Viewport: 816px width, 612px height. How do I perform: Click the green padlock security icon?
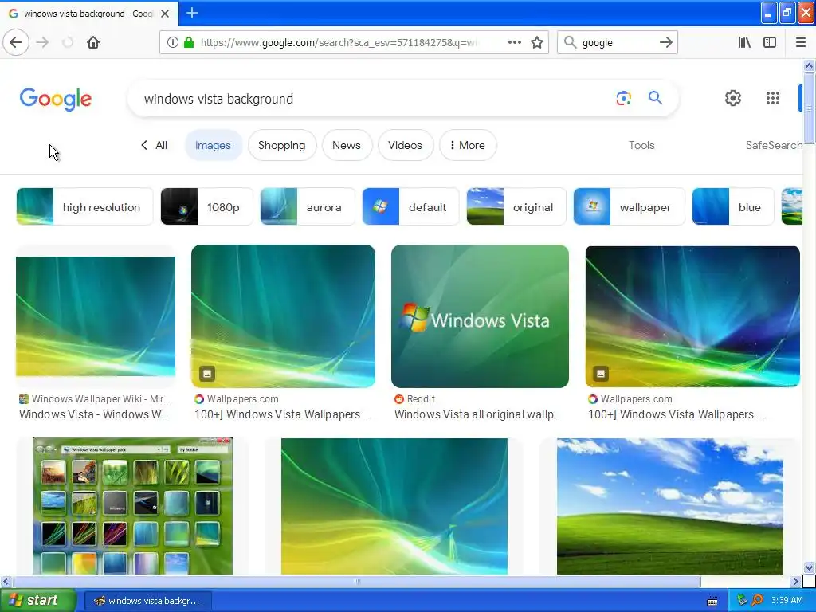189,42
